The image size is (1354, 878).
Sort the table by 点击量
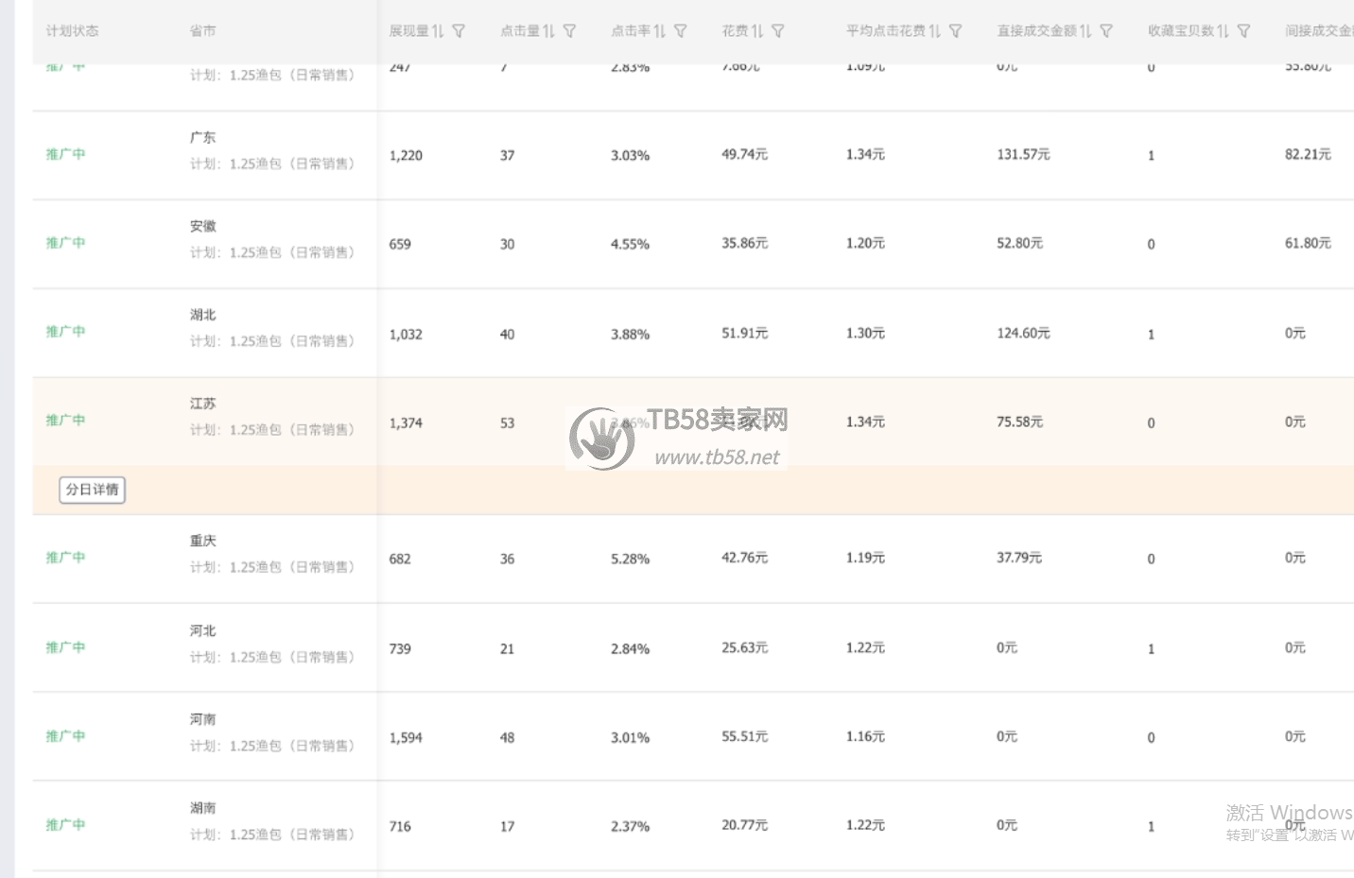click(548, 31)
